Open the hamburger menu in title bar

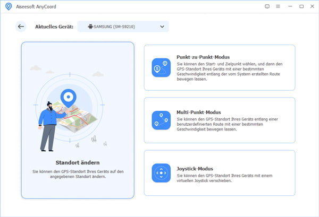(278, 6)
